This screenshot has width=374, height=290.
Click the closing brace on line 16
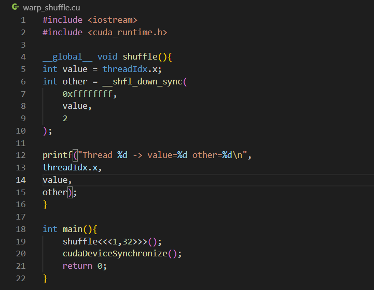pyautogui.click(x=45, y=205)
